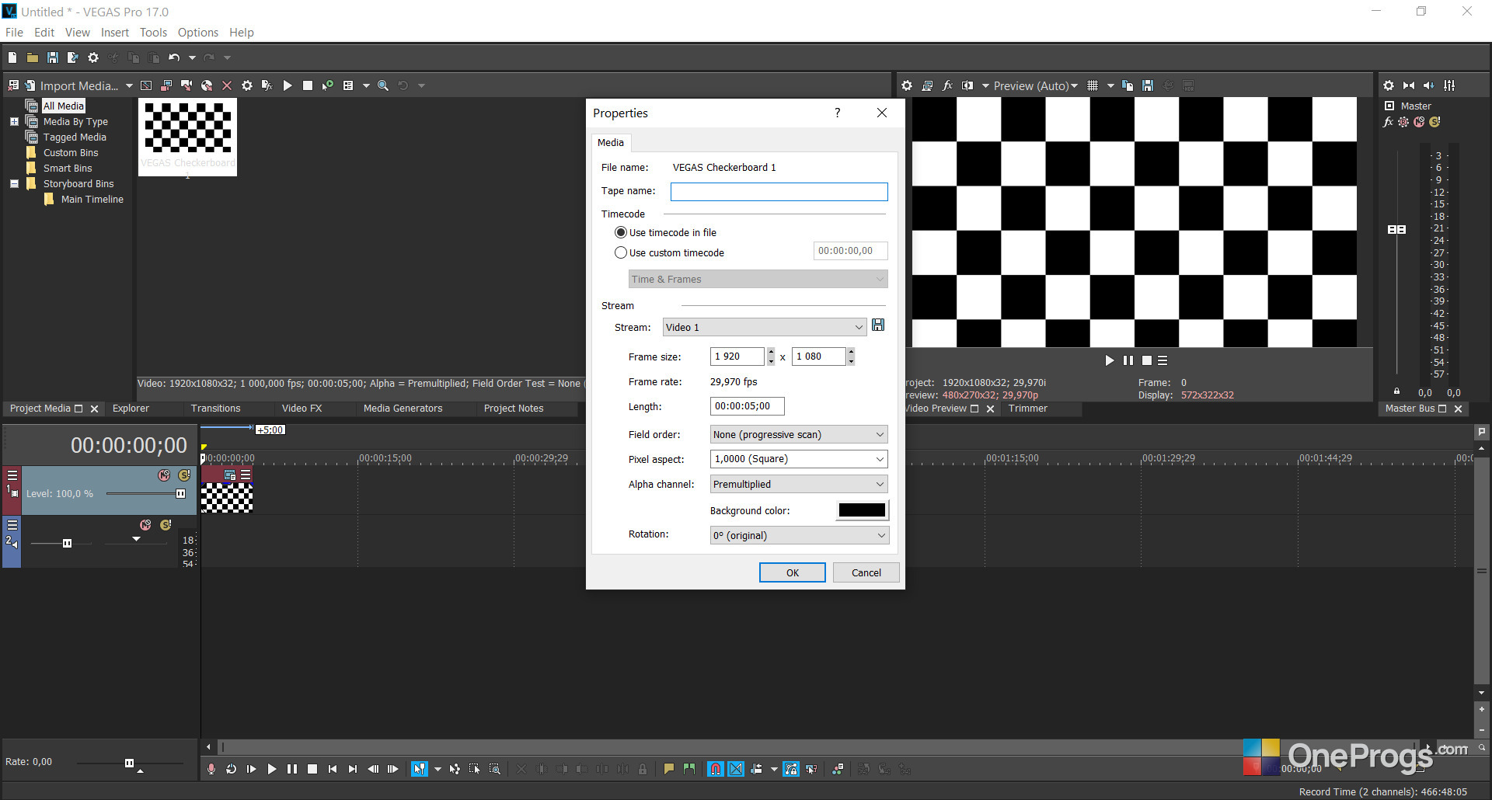Switch to the Explorer tab

(131, 409)
